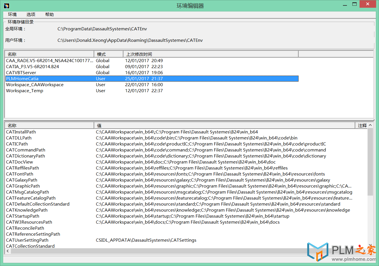The width and height of the screenshot is (379, 266).
Task: Select the CATKnowledgePath variable
Action: 27,210
